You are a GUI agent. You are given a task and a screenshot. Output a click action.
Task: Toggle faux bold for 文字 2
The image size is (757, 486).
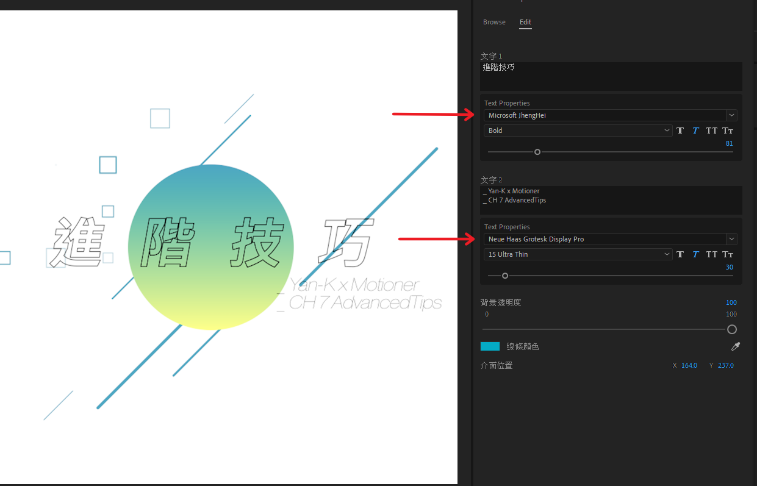680,254
